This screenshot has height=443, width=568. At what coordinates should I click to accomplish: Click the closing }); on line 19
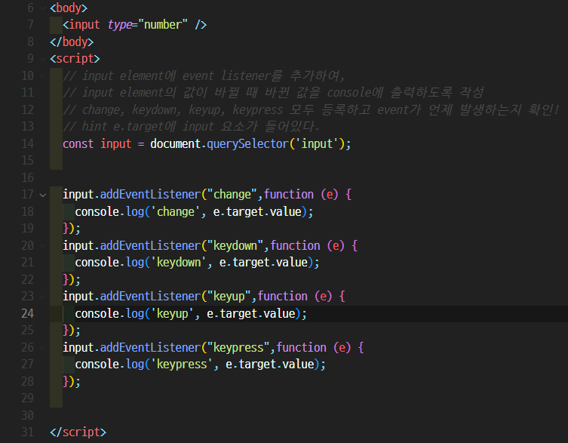pos(72,229)
